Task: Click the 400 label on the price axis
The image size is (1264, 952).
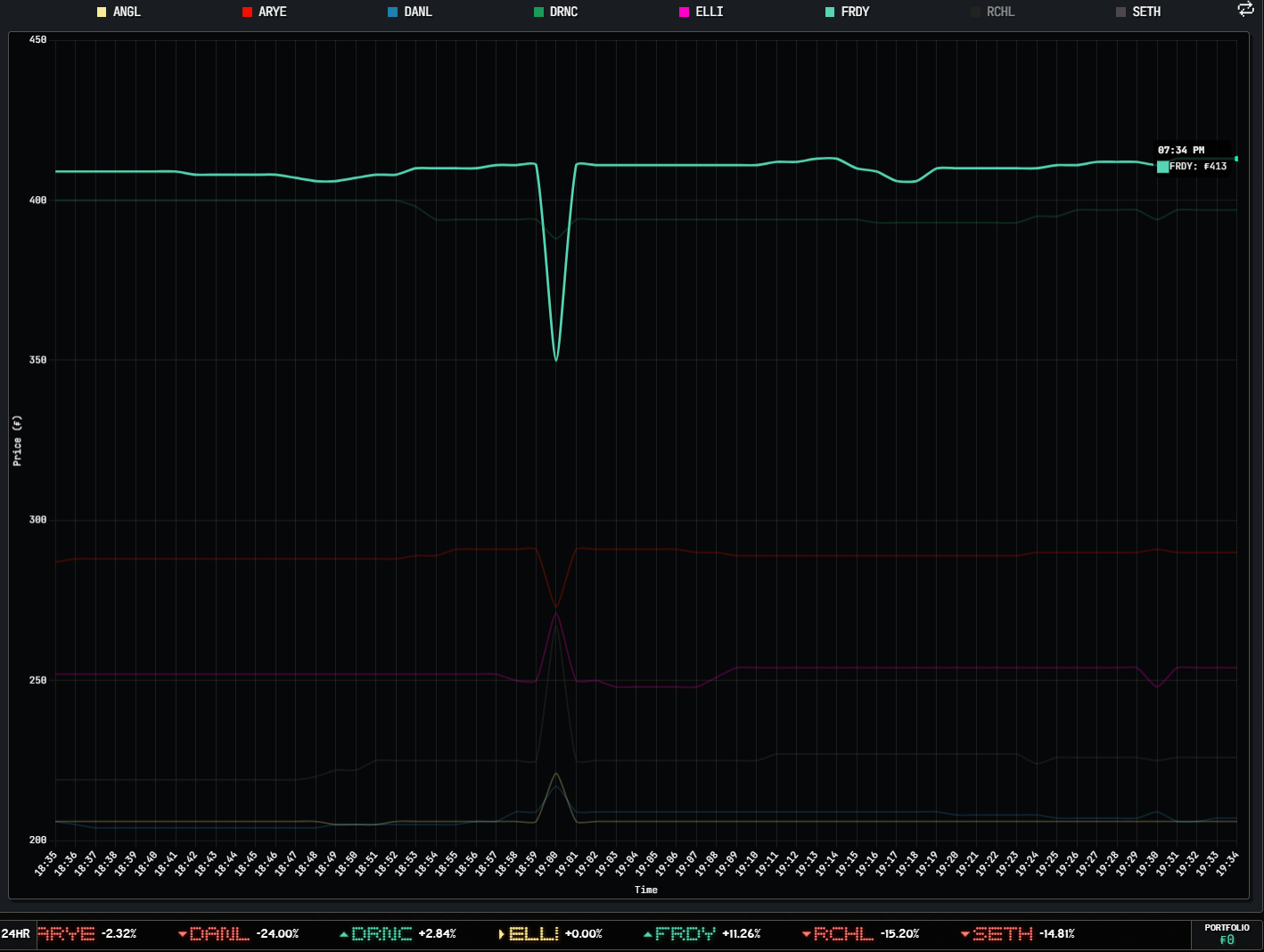Action: pos(37,201)
